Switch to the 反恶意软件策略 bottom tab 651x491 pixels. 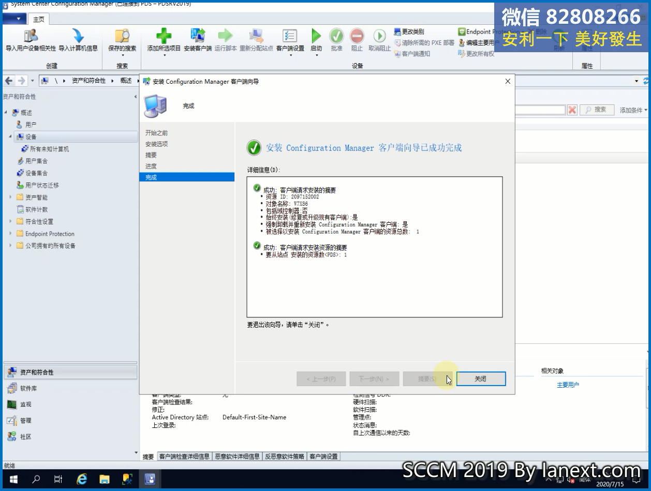pyautogui.click(x=285, y=456)
